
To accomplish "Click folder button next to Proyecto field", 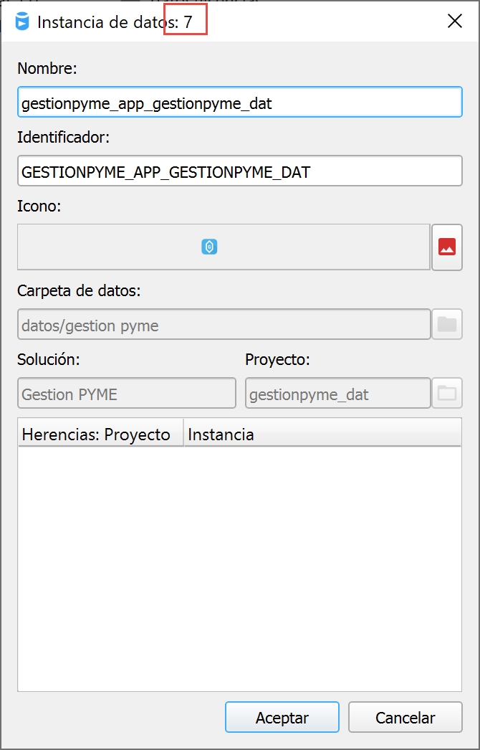I will [x=447, y=393].
